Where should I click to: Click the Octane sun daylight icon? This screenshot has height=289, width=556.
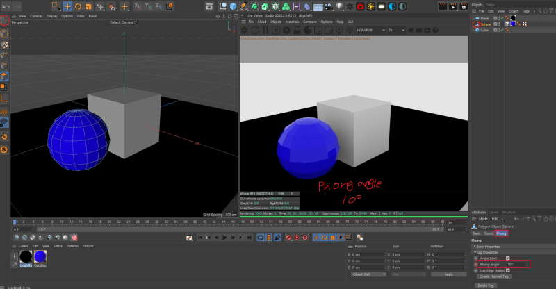371,6
